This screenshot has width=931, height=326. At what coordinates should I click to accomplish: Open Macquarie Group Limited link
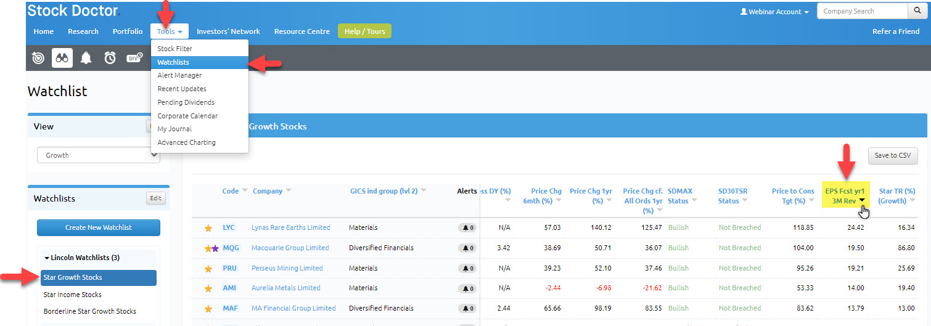point(290,248)
